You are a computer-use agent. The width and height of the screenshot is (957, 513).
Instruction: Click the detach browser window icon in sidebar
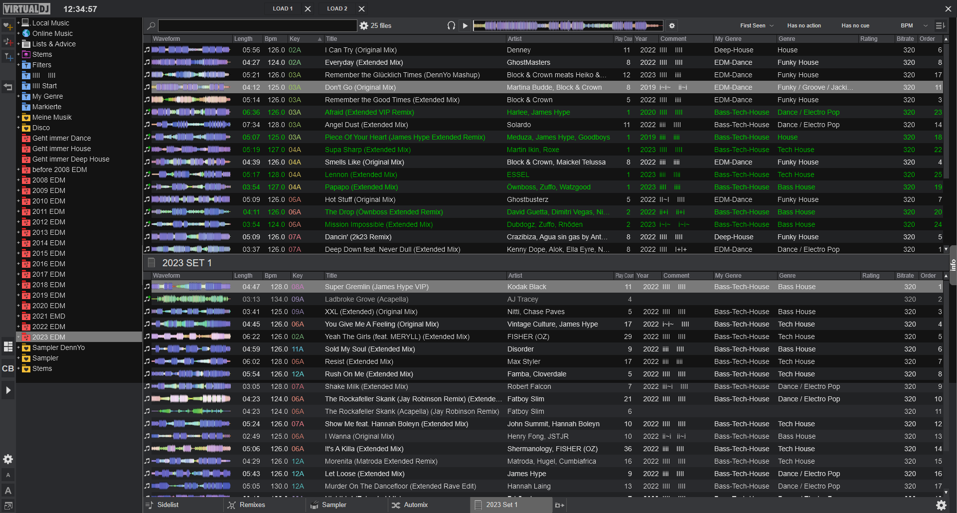tap(8, 506)
